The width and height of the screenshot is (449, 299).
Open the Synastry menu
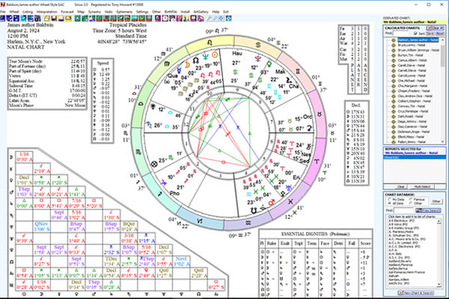click(x=94, y=12)
